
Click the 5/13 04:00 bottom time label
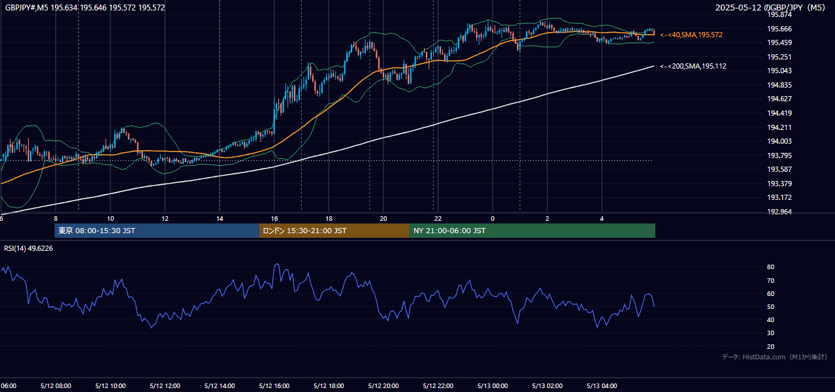602,386
